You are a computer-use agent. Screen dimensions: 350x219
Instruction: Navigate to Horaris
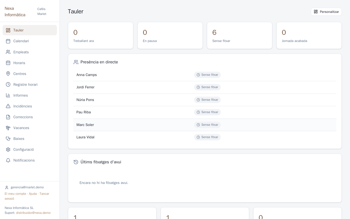pos(30,63)
